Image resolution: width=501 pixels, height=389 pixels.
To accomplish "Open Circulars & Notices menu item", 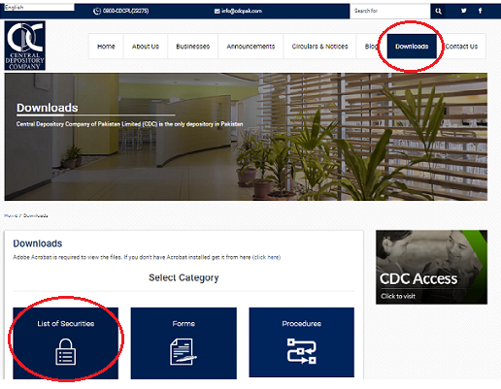I will tap(319, 47).
